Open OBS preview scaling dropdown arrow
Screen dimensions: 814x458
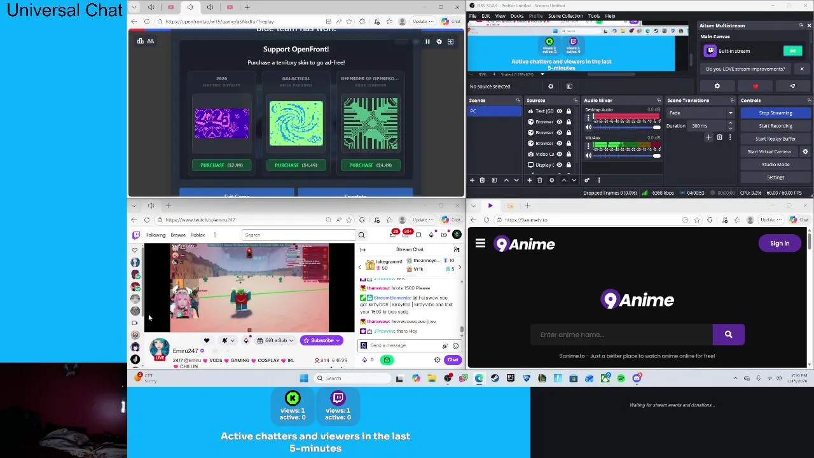click(542, 74)
